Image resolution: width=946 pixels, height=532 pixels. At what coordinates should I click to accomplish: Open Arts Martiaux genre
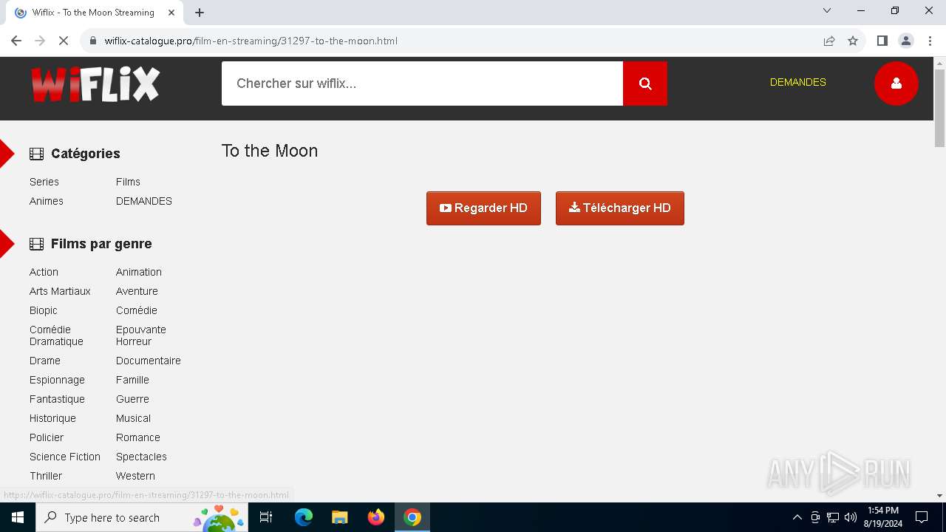pos(60,291)
